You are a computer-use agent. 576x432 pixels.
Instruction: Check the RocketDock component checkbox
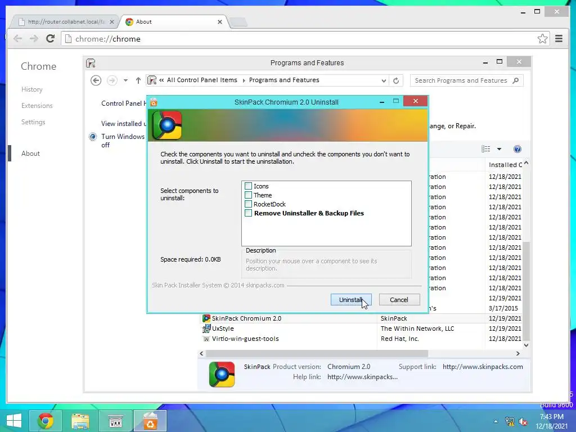tap(248, 204)
